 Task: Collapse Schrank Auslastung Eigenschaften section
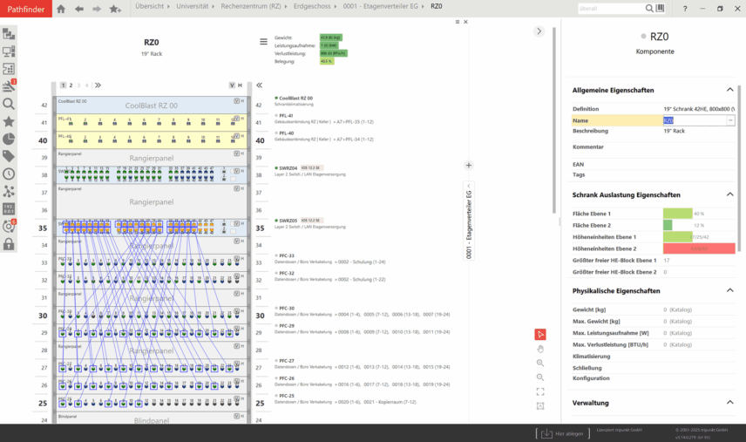click(x=729, y=194)
